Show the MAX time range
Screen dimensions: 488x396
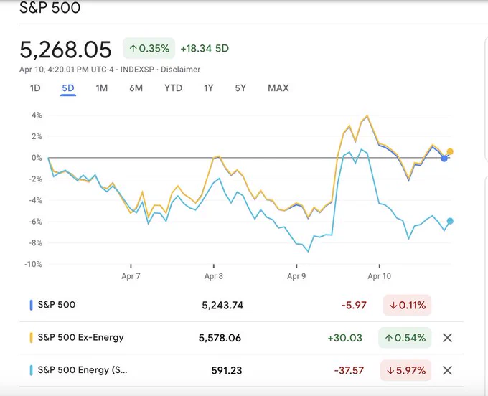[x=278, y=88]
